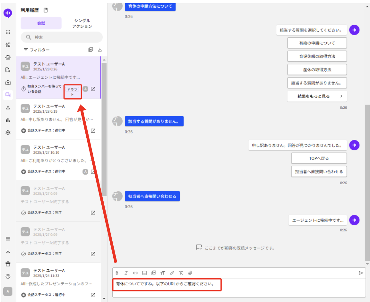This screenshot has width=370, height=302.
Task: Switch to the シングルアクション tab
Action: [x=82, y=23]
